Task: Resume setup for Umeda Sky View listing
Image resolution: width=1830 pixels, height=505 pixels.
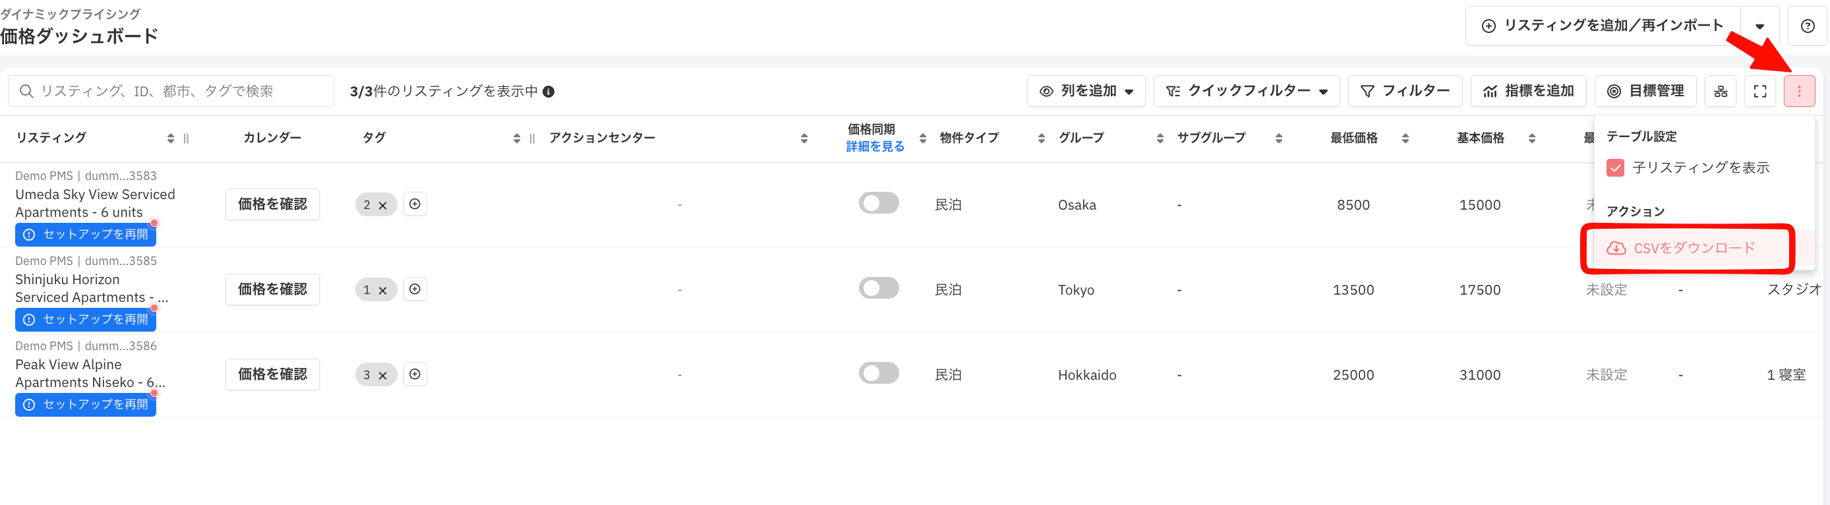Action: pos(86,235)
